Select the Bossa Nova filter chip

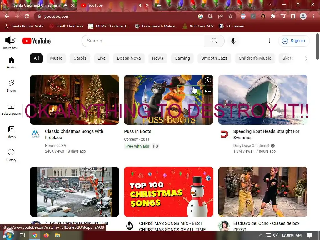(x=129, y=58)
